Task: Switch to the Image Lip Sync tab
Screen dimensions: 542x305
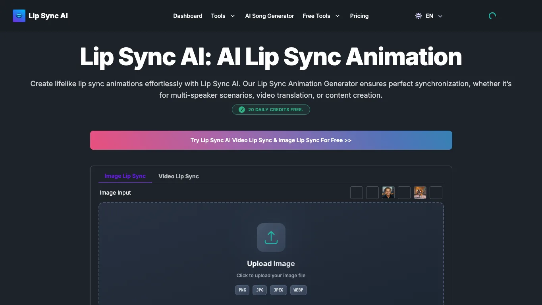Action: [x=125, y=176]
